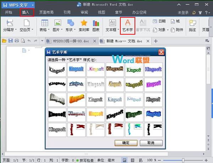Insert a 域 field

[x=175, y=21]
